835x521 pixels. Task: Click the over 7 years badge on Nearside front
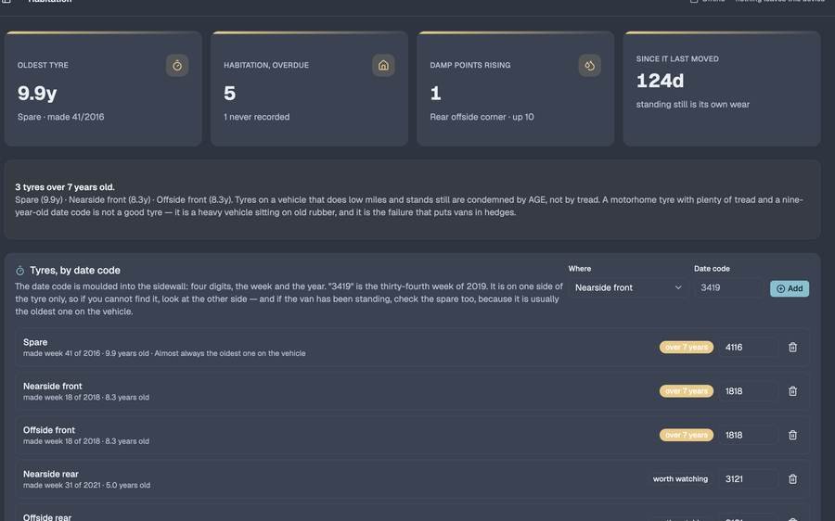(x=687, y=391)
